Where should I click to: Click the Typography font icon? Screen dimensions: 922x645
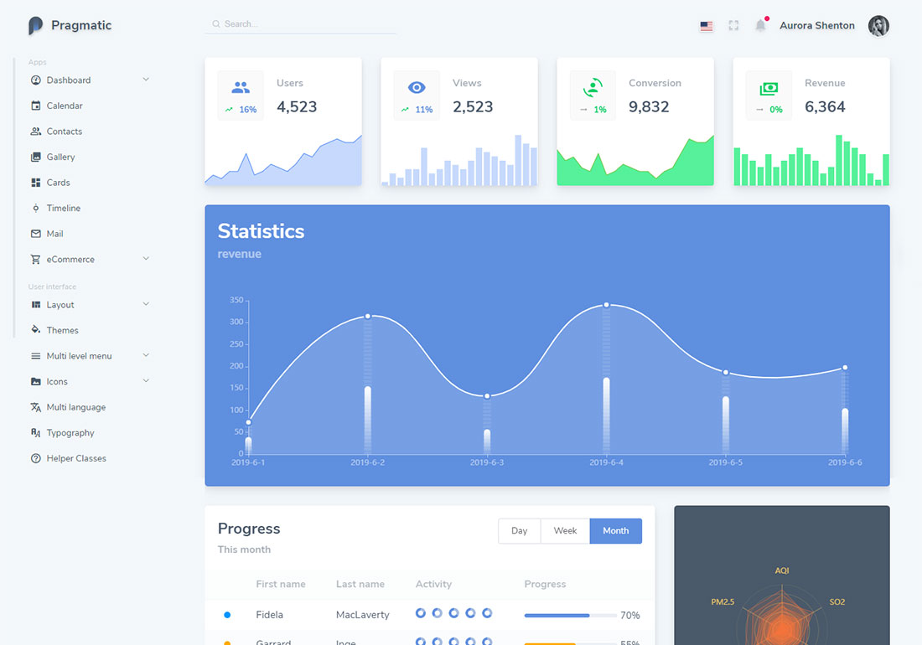pos(36,433)
